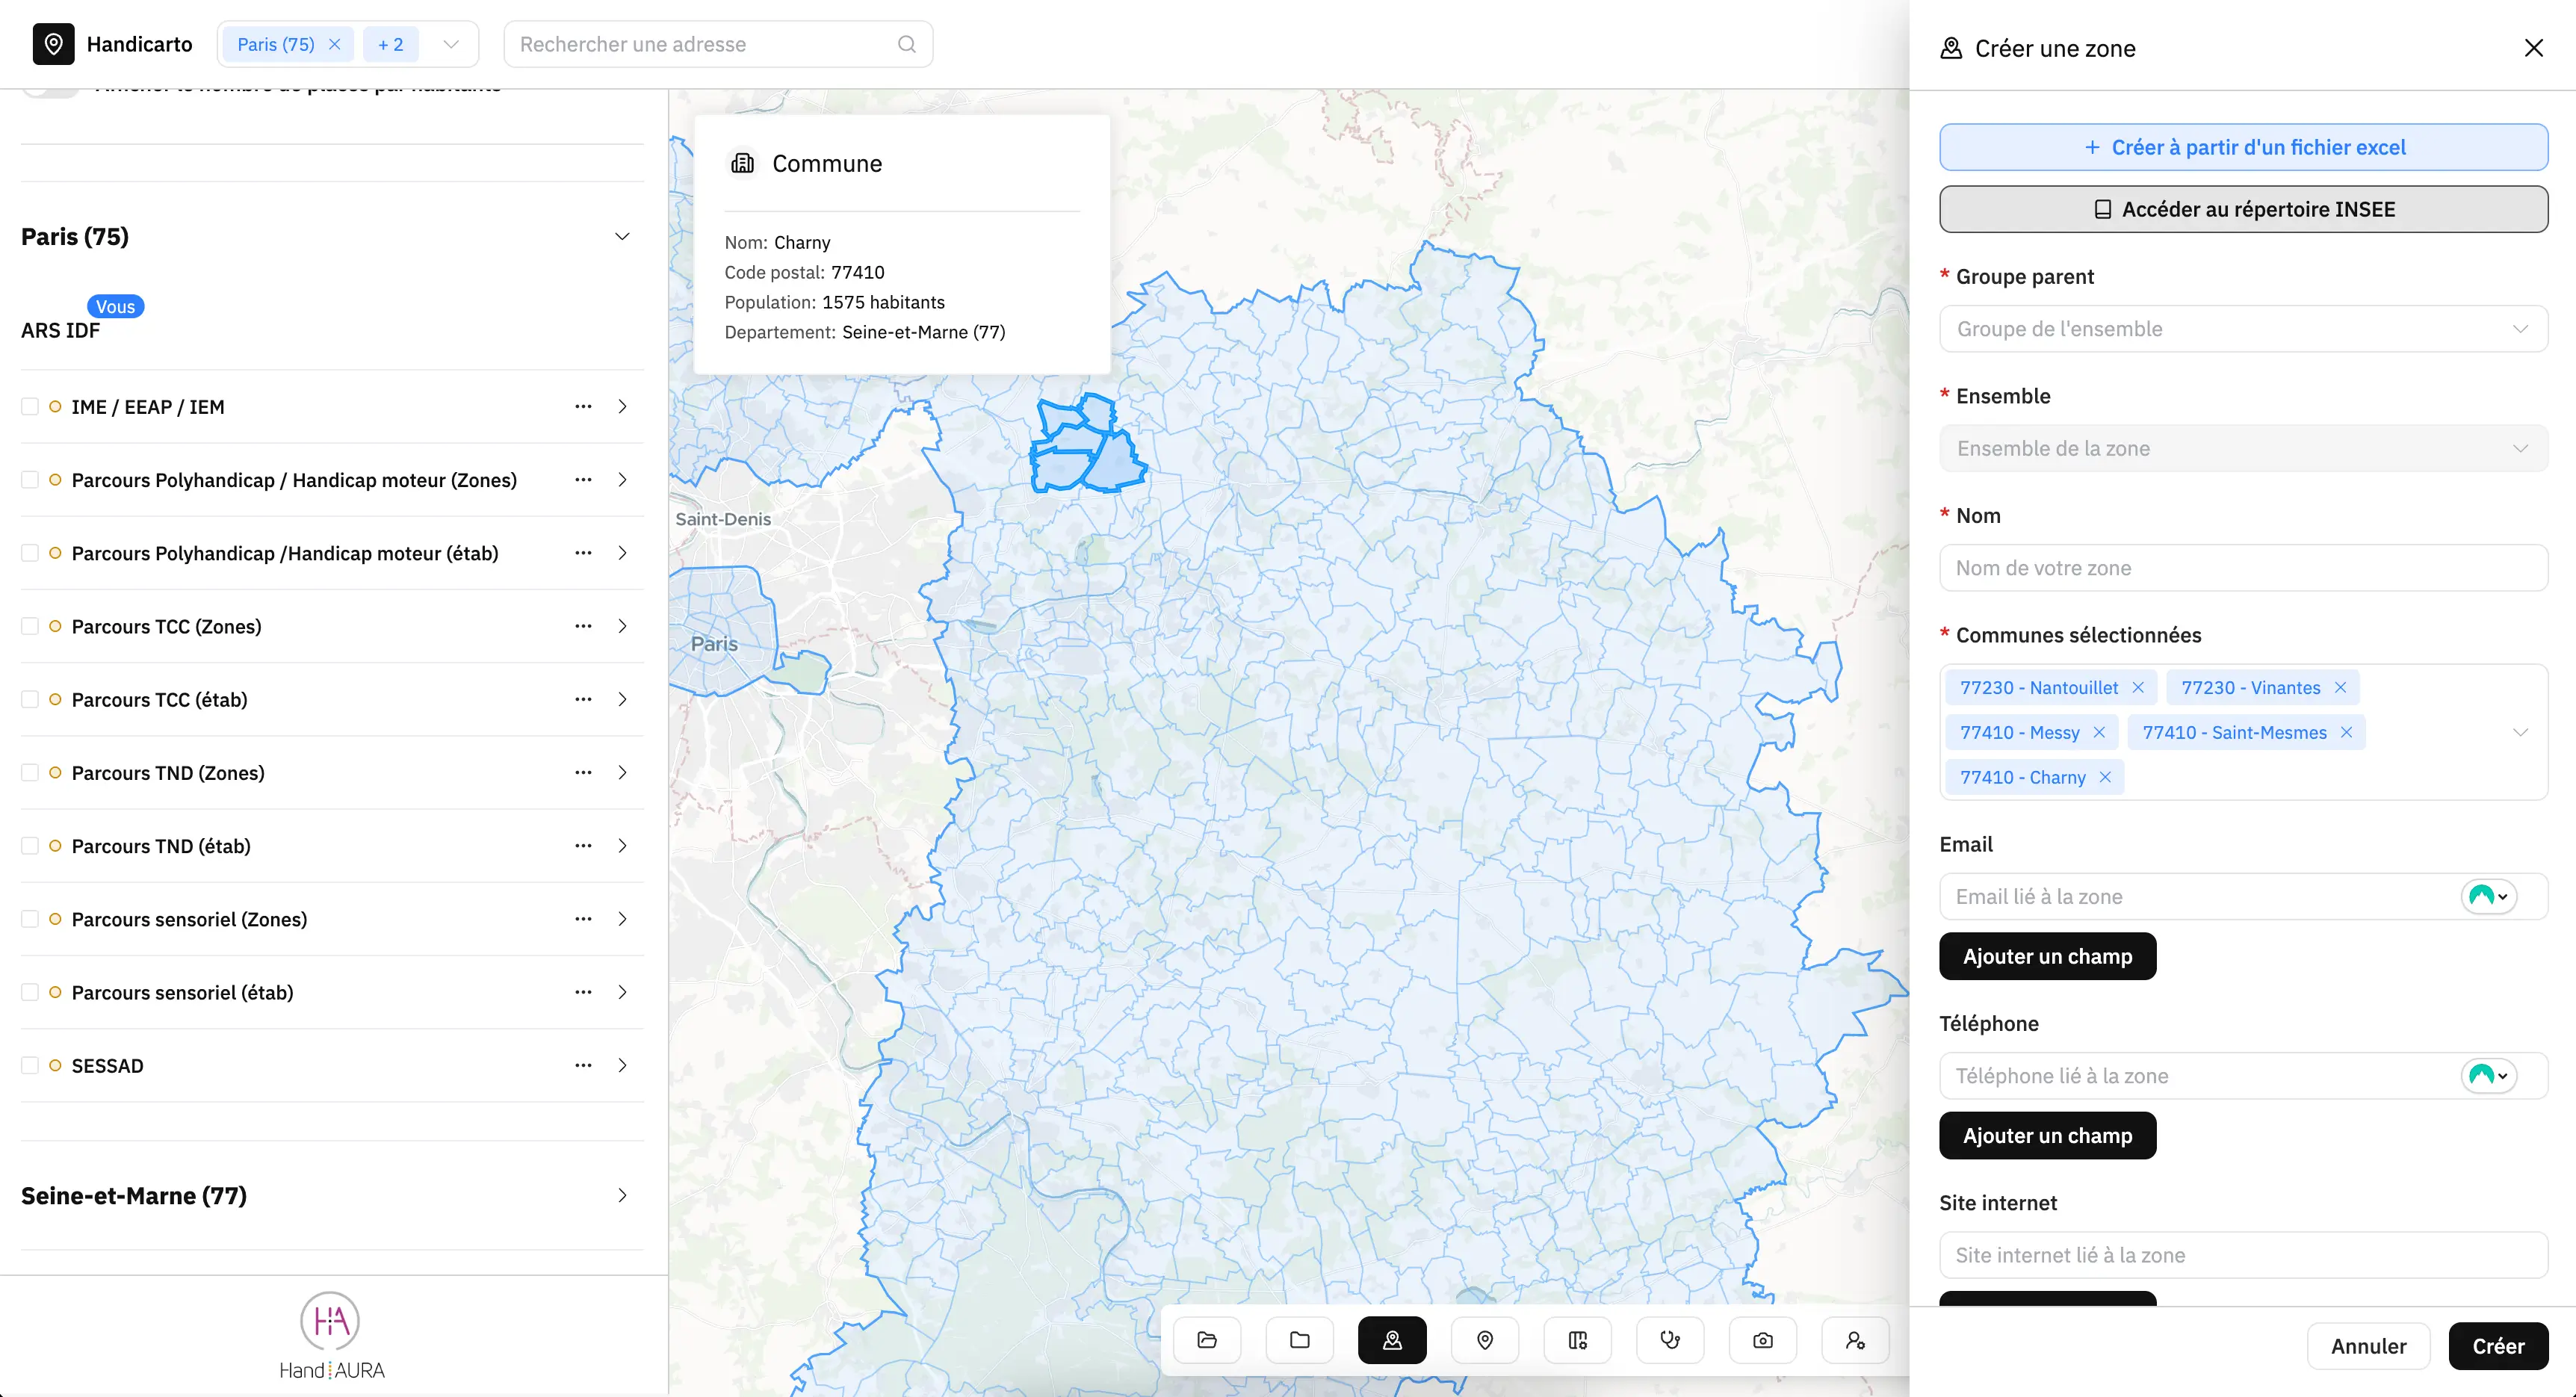Image resolution: width=2576 pixels, height=1397 pixels.
Task: Open the user settings icon in toolbar
Action: [x=1855, y=1340]
